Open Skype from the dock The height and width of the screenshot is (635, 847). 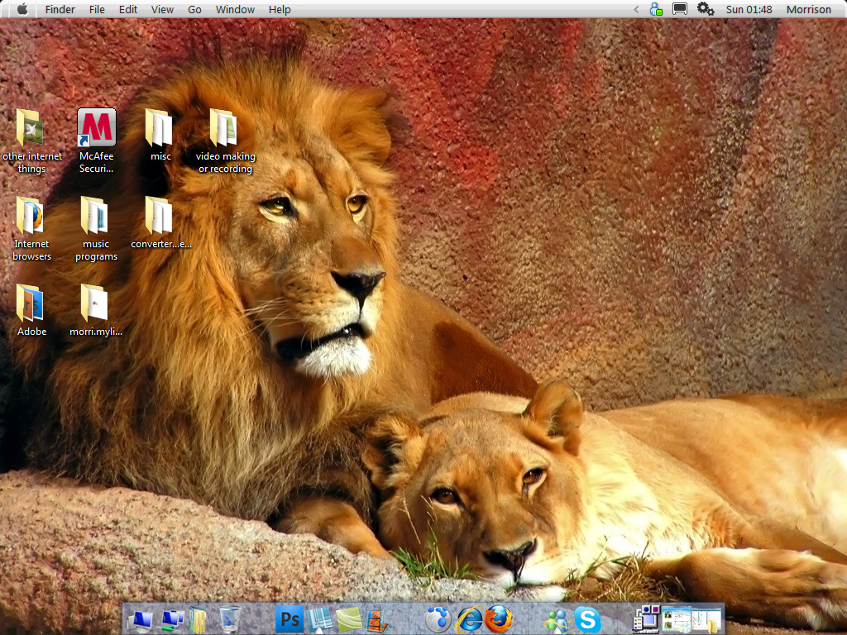click(x=587, y=618)
